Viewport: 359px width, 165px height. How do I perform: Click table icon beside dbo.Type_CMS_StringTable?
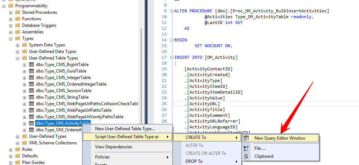point(31,97)
